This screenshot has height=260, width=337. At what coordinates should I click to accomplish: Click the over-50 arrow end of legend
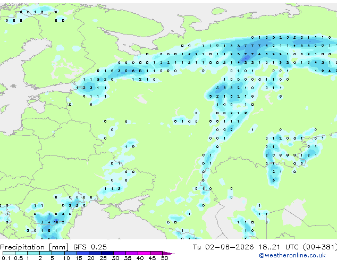point(168,253)
